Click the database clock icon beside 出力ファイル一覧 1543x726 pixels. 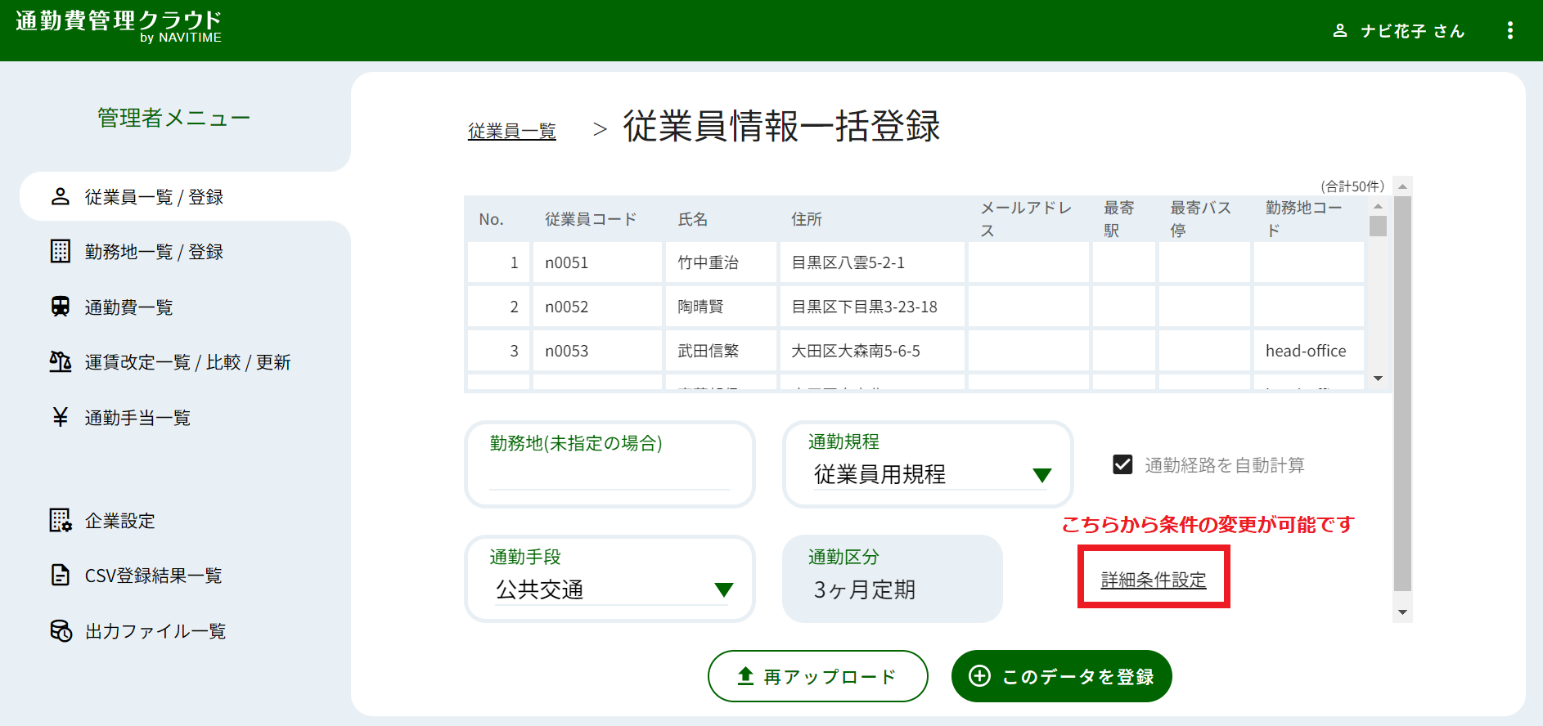click(61, 630)
